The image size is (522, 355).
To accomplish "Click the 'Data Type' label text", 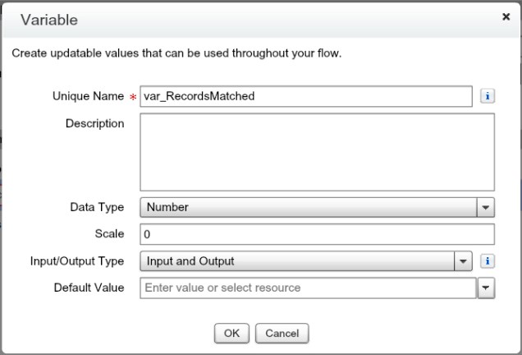I will [x=97, y=208].
